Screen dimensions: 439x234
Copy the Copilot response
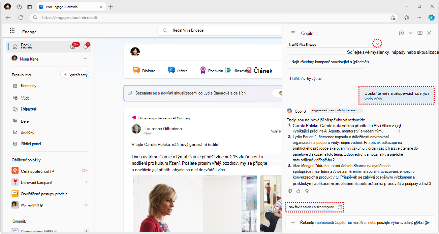[x=290, y=191]
